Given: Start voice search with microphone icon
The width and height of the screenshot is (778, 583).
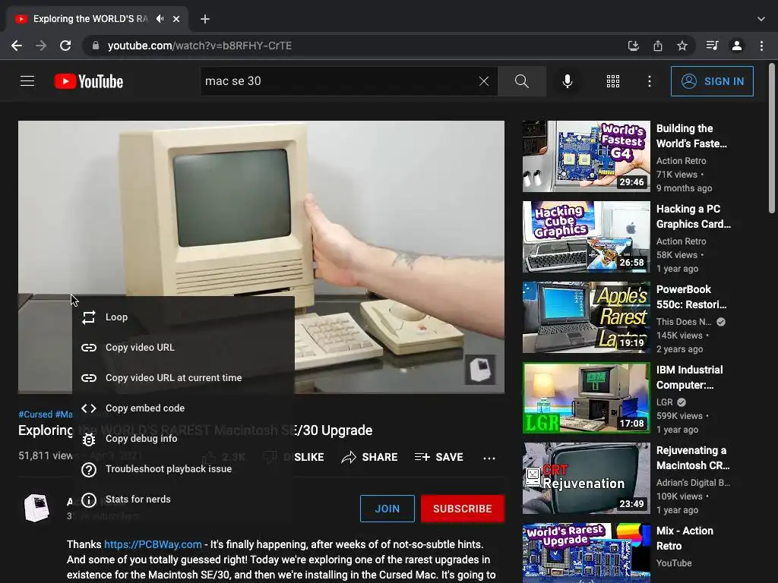Looking at the screenshot, I should (x=567, y=80).
